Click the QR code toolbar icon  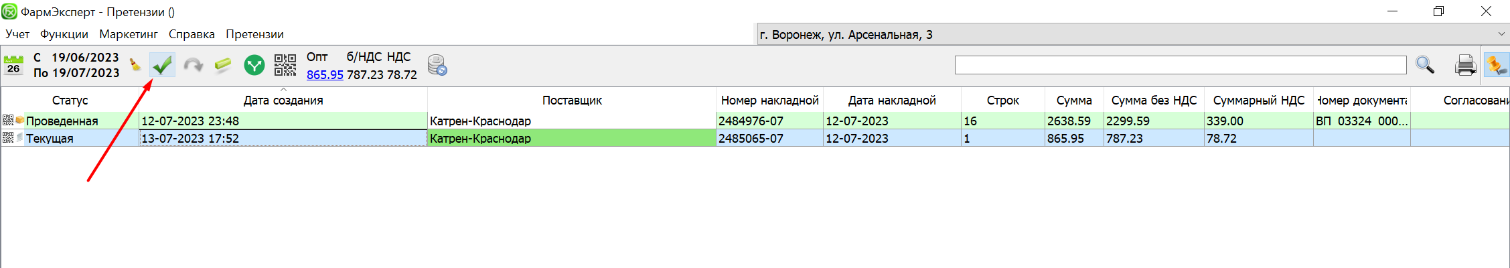pos(285,65)
